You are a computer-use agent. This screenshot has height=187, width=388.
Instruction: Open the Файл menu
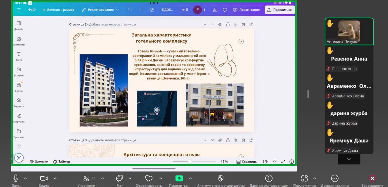pos(32,10)
